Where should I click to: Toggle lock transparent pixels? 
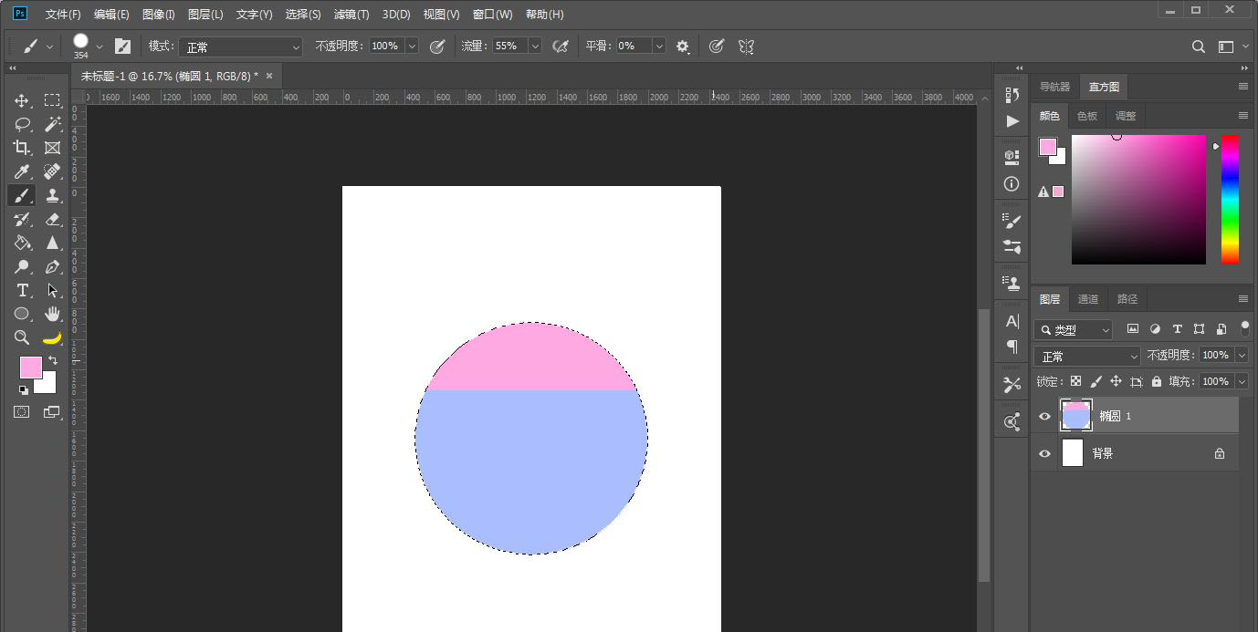pos(1075,381)
